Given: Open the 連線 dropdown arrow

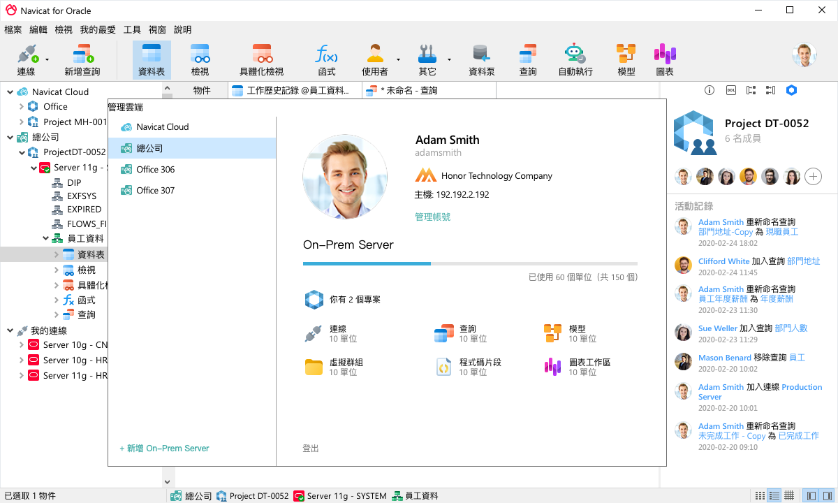Looking at the screenshot, I should (47, 60).
